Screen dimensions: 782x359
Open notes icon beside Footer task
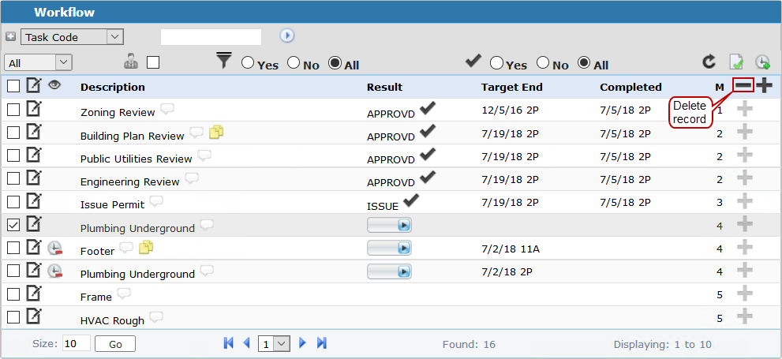[x=146, y=249]
